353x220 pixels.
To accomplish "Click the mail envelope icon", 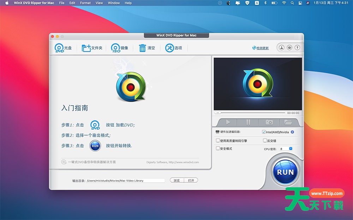I will click(x=289, y=48).
